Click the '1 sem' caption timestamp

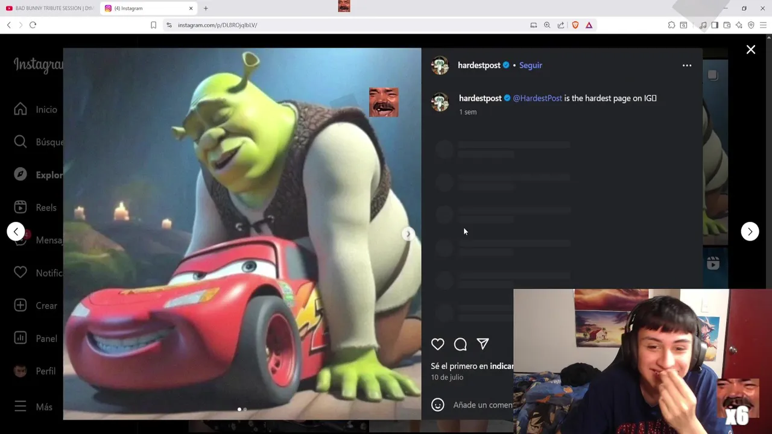click(467, 112)
